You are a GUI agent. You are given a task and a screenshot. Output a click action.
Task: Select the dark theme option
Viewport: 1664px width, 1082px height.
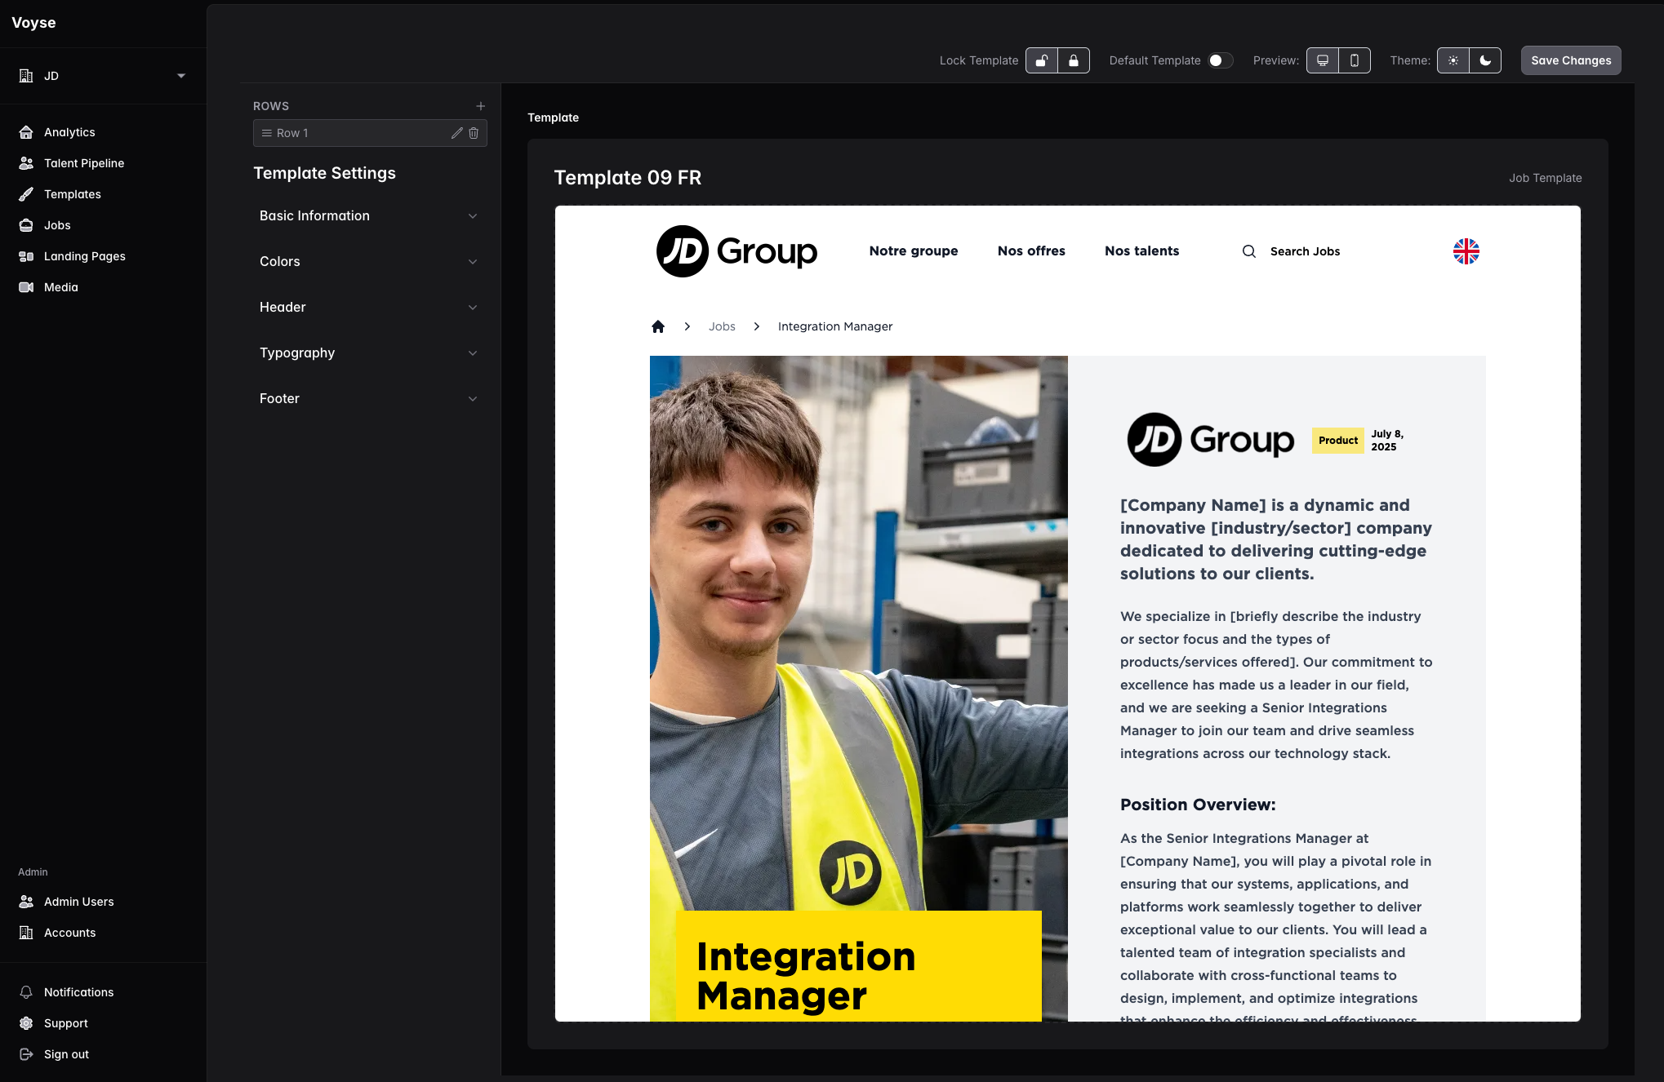click(1485, 60)
